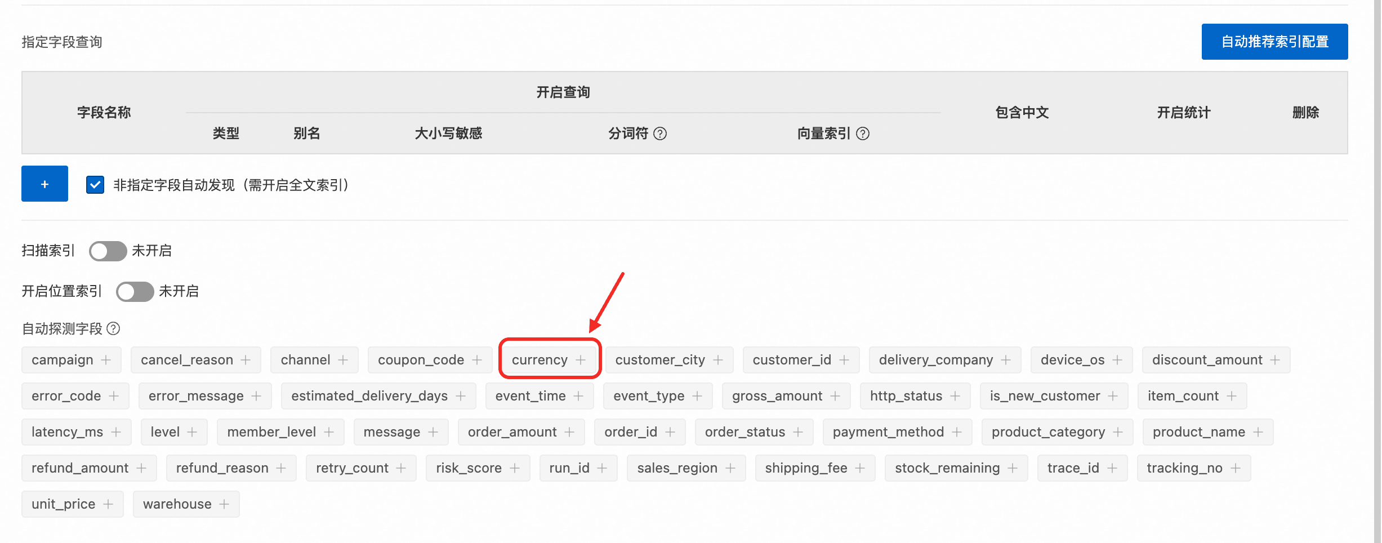The height and width of the screenshot is (543, 1382).
Task: Pick the retry_count field tag
Action: pyautogui.click(x=361, y=468)
